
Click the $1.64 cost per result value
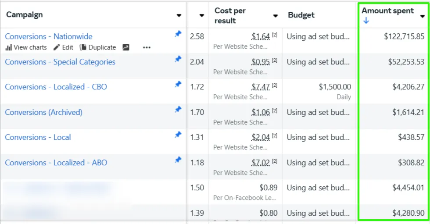click(261, 36)
